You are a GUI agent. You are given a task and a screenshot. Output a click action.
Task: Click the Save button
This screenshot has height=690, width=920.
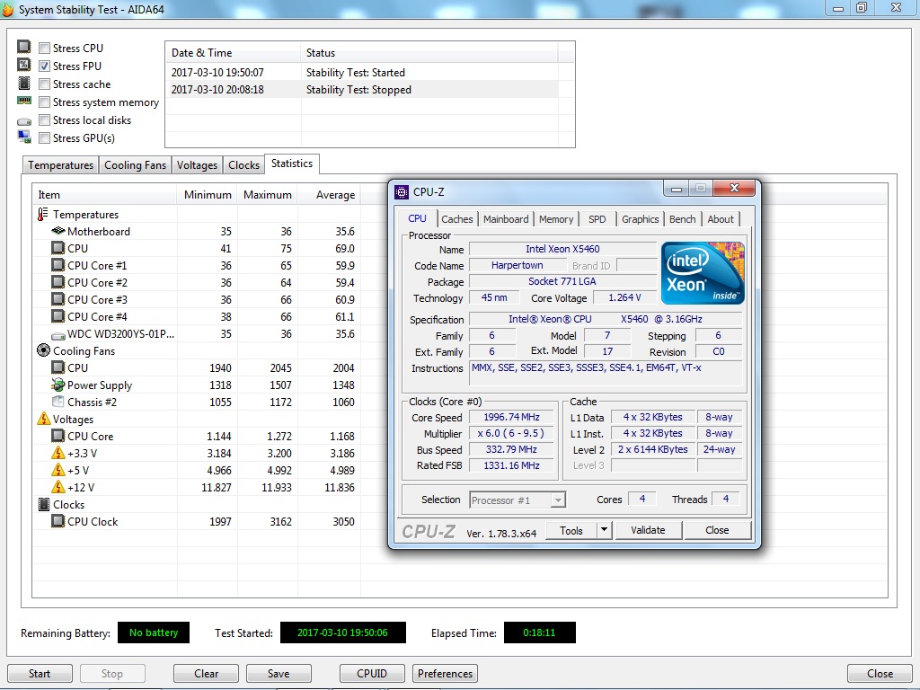pyautogui.click(x=279, y=674)
